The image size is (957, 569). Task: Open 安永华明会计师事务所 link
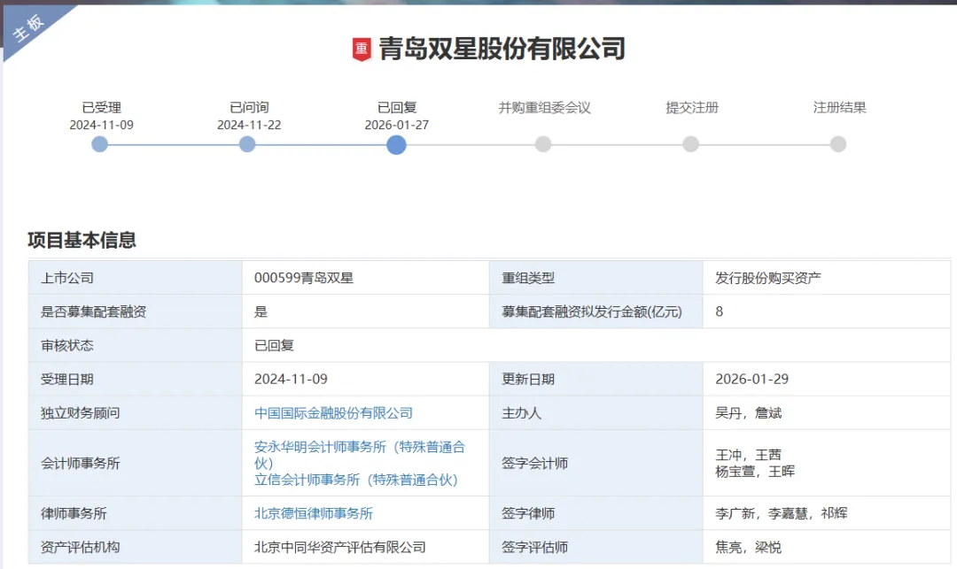tap(360, 455)
